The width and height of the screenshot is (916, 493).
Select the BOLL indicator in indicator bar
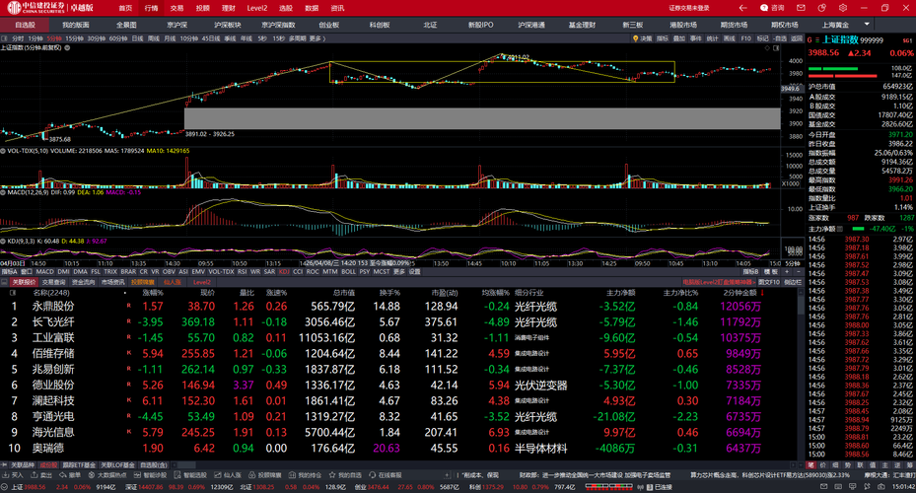(348, 271)
